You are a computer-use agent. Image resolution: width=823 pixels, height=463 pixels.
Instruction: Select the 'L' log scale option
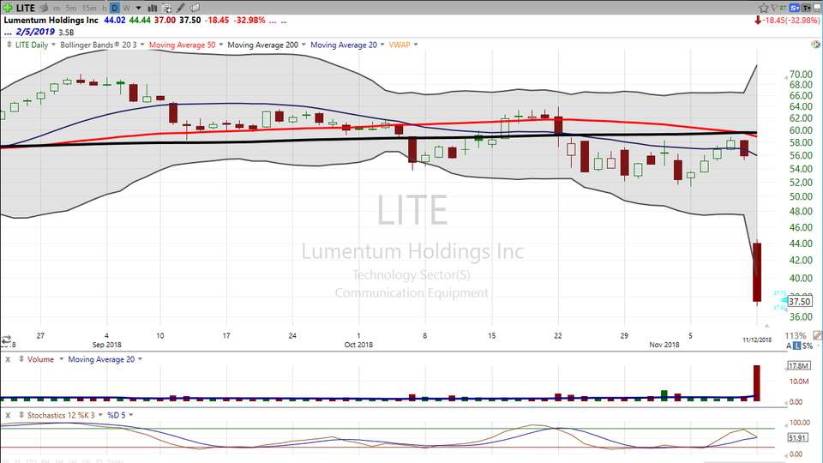click(x=796, y=346)
